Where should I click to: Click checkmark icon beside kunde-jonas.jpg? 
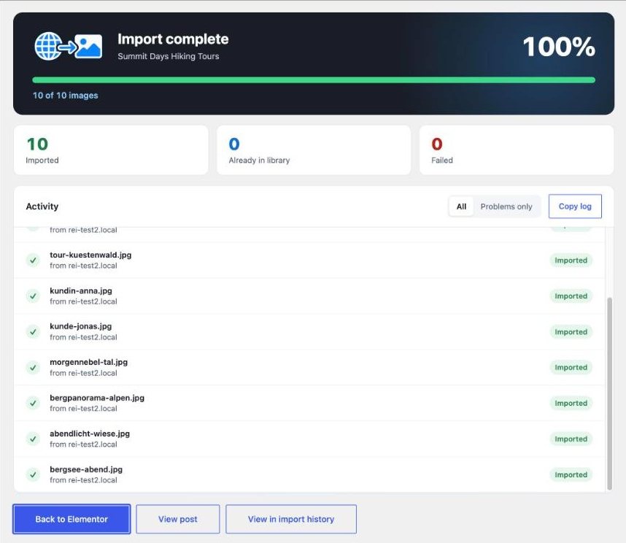[x=33, y=332]
